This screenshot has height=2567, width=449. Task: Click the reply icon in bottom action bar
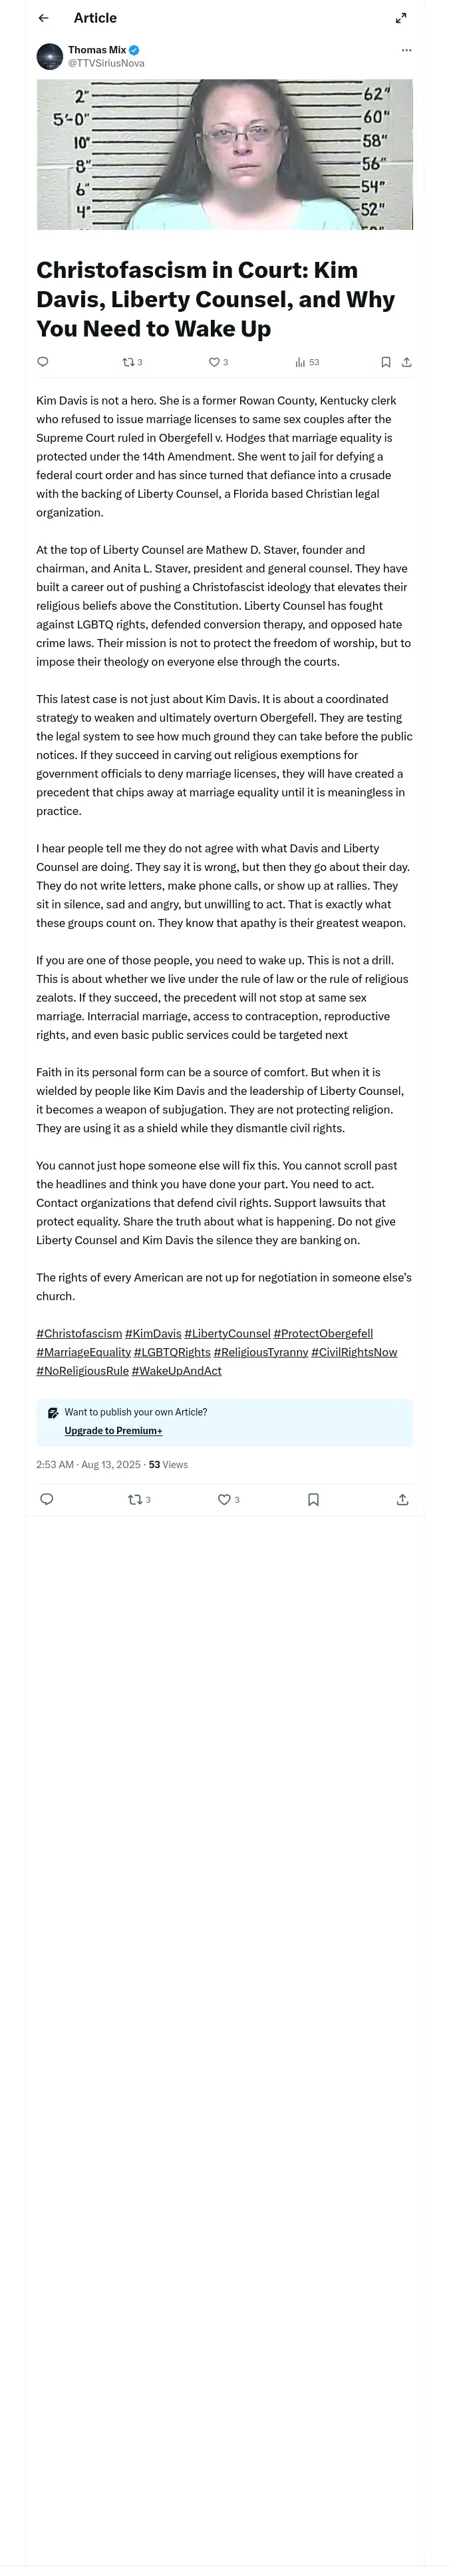tap(47, 1499)
